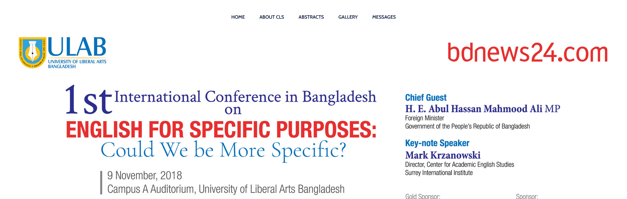Click the Chief Guest heading
The height and width of the screenshot is (199, 627).
[x=426, y=98]
